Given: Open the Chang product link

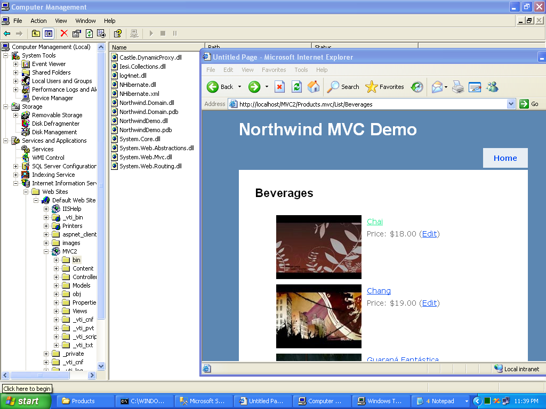Looking at the screenshot, I should click(379, 291).
